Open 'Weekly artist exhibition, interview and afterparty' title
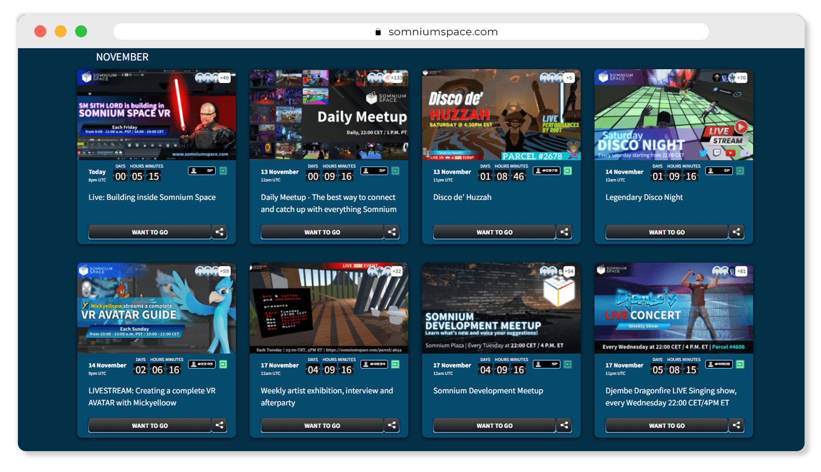This screenshot has width=821, height=472. [x=327, y=396]
